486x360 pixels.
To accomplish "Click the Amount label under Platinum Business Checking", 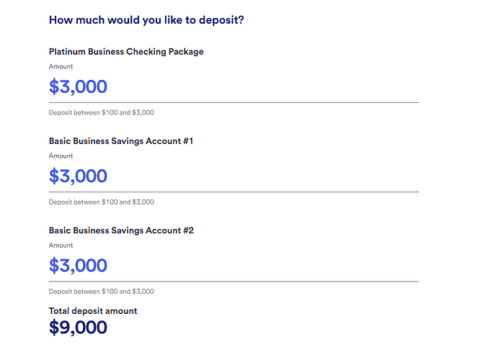I will pyautogui.click(x=61, y=66).
